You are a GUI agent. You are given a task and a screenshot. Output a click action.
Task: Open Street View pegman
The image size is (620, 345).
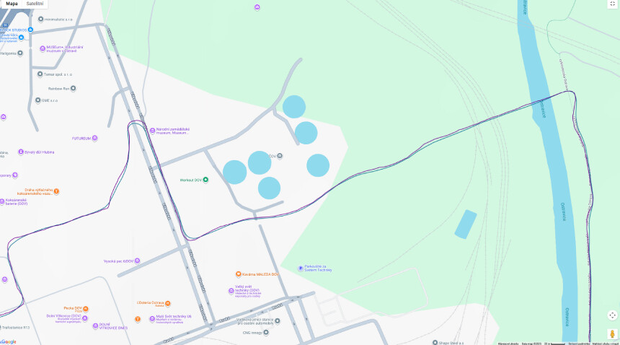(612, 333)
